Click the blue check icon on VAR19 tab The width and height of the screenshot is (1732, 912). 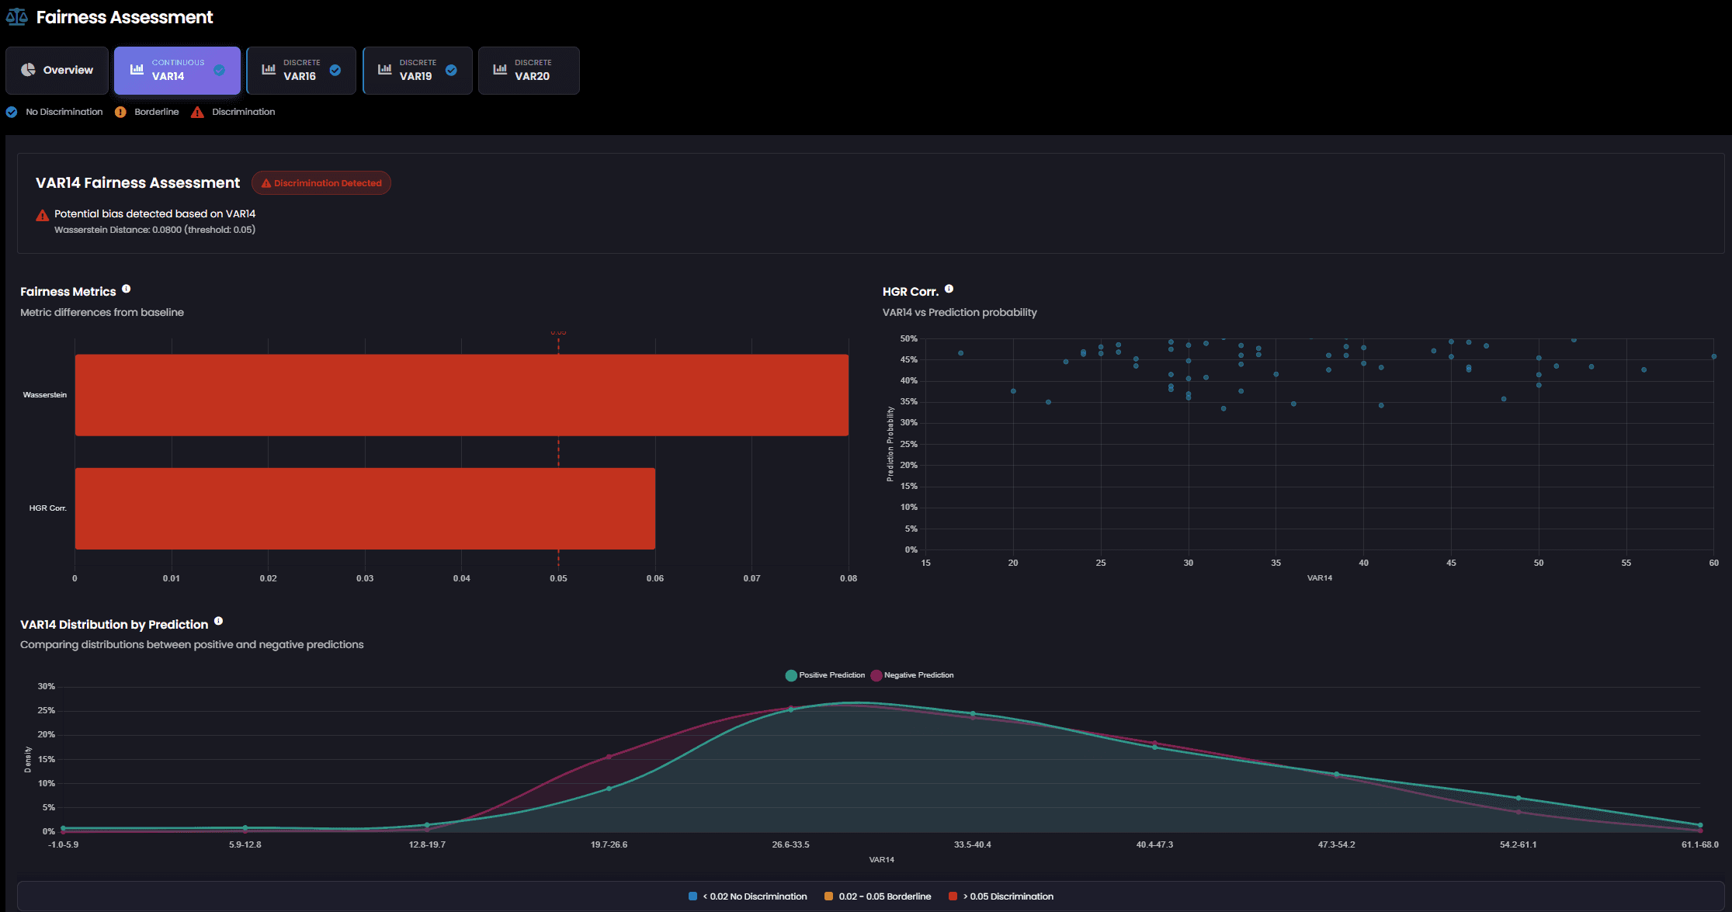(x=451, y=70)
